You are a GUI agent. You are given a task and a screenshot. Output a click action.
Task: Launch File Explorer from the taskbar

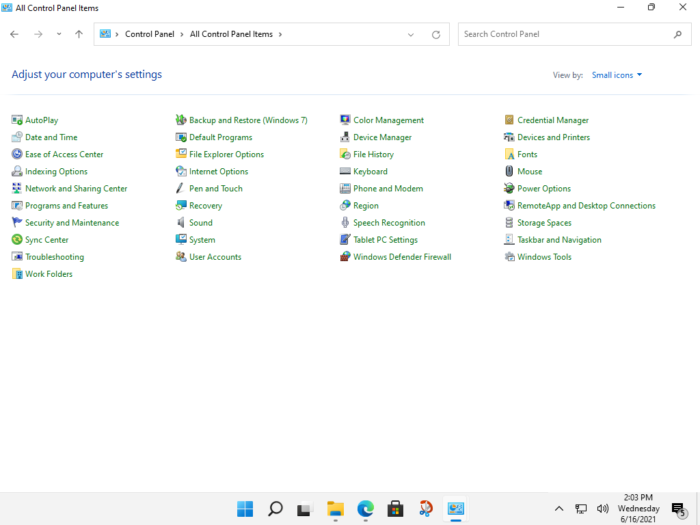pyautogui.click(x=335, y=509)
